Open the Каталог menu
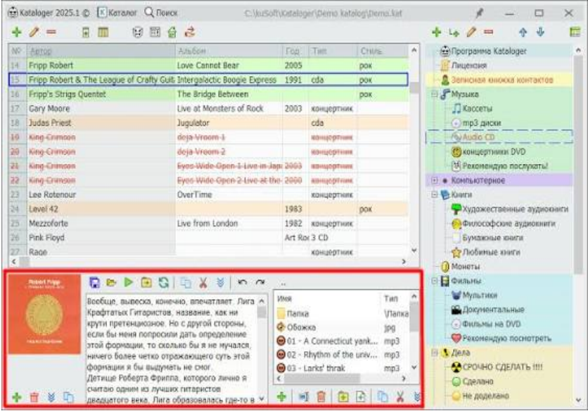The image size is (588, 411). point(117,13)
